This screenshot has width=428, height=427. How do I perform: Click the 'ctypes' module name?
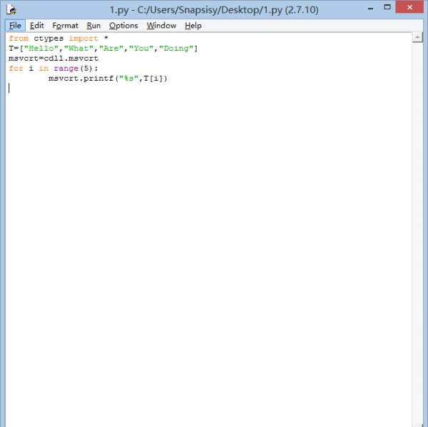point(49,39)
